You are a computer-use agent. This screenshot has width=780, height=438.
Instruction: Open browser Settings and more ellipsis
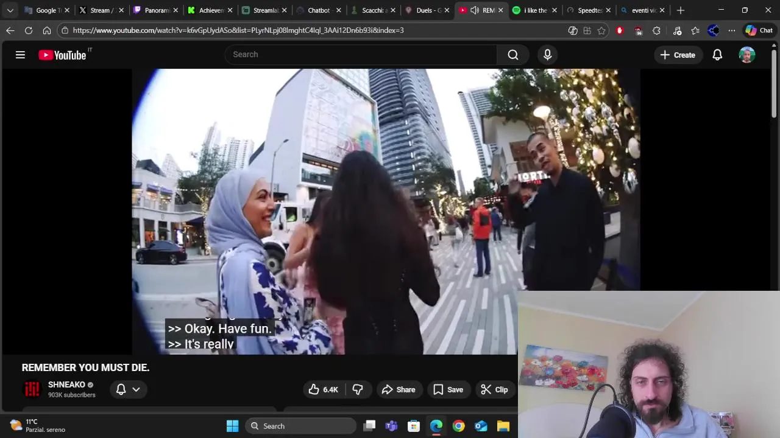(x=732, y=30)
